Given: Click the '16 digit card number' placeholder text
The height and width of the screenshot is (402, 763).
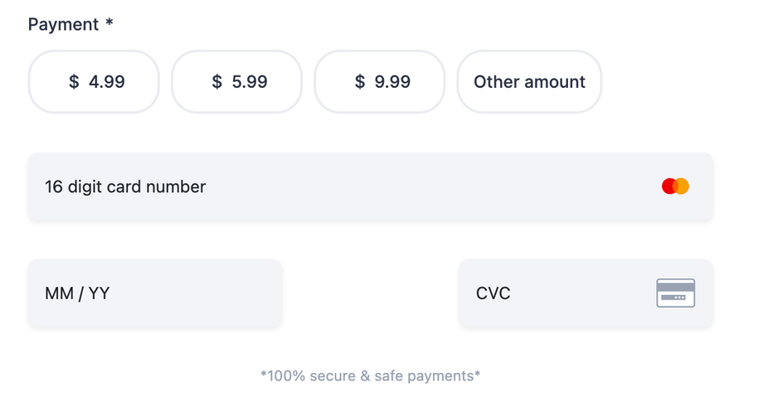Looking at the screenshot, I should 125,186.
